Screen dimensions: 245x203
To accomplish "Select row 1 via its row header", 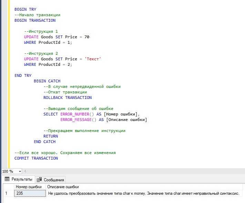I will pos(6,194).
